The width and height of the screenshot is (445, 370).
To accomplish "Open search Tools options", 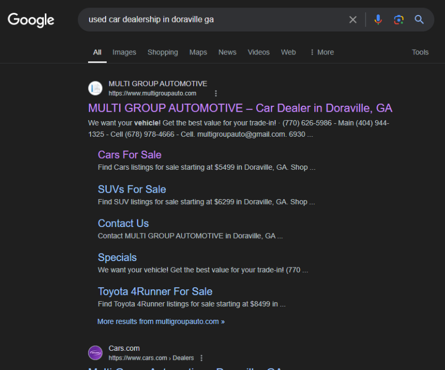I will 420,52.
